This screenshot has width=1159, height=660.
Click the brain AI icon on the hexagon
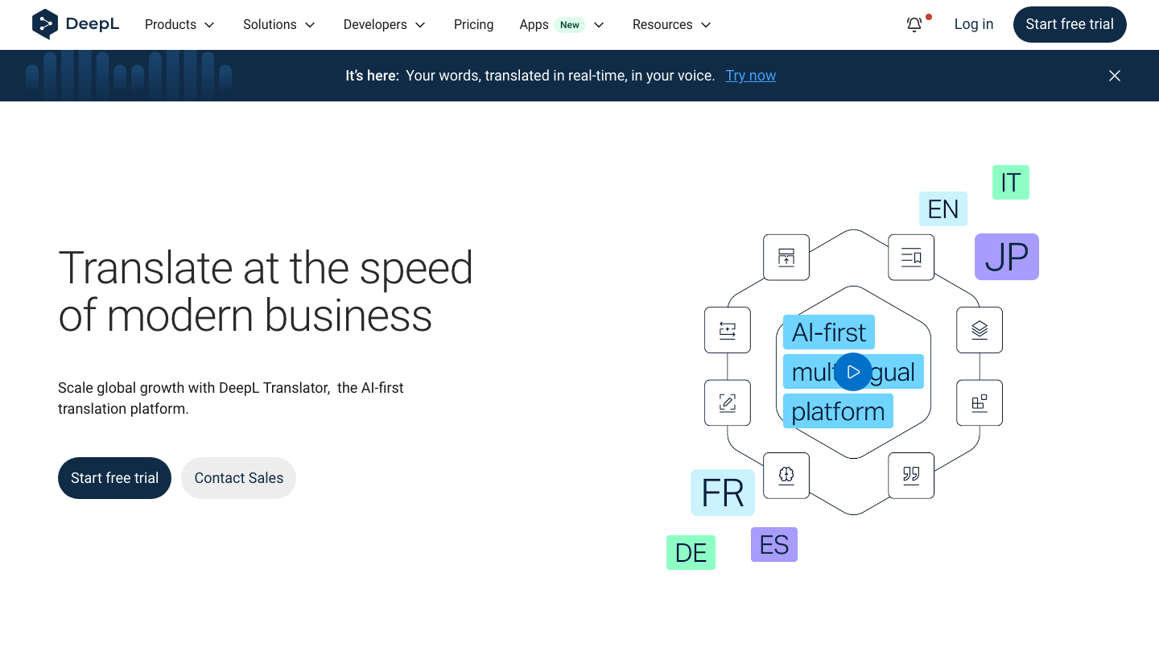point(786,475)
